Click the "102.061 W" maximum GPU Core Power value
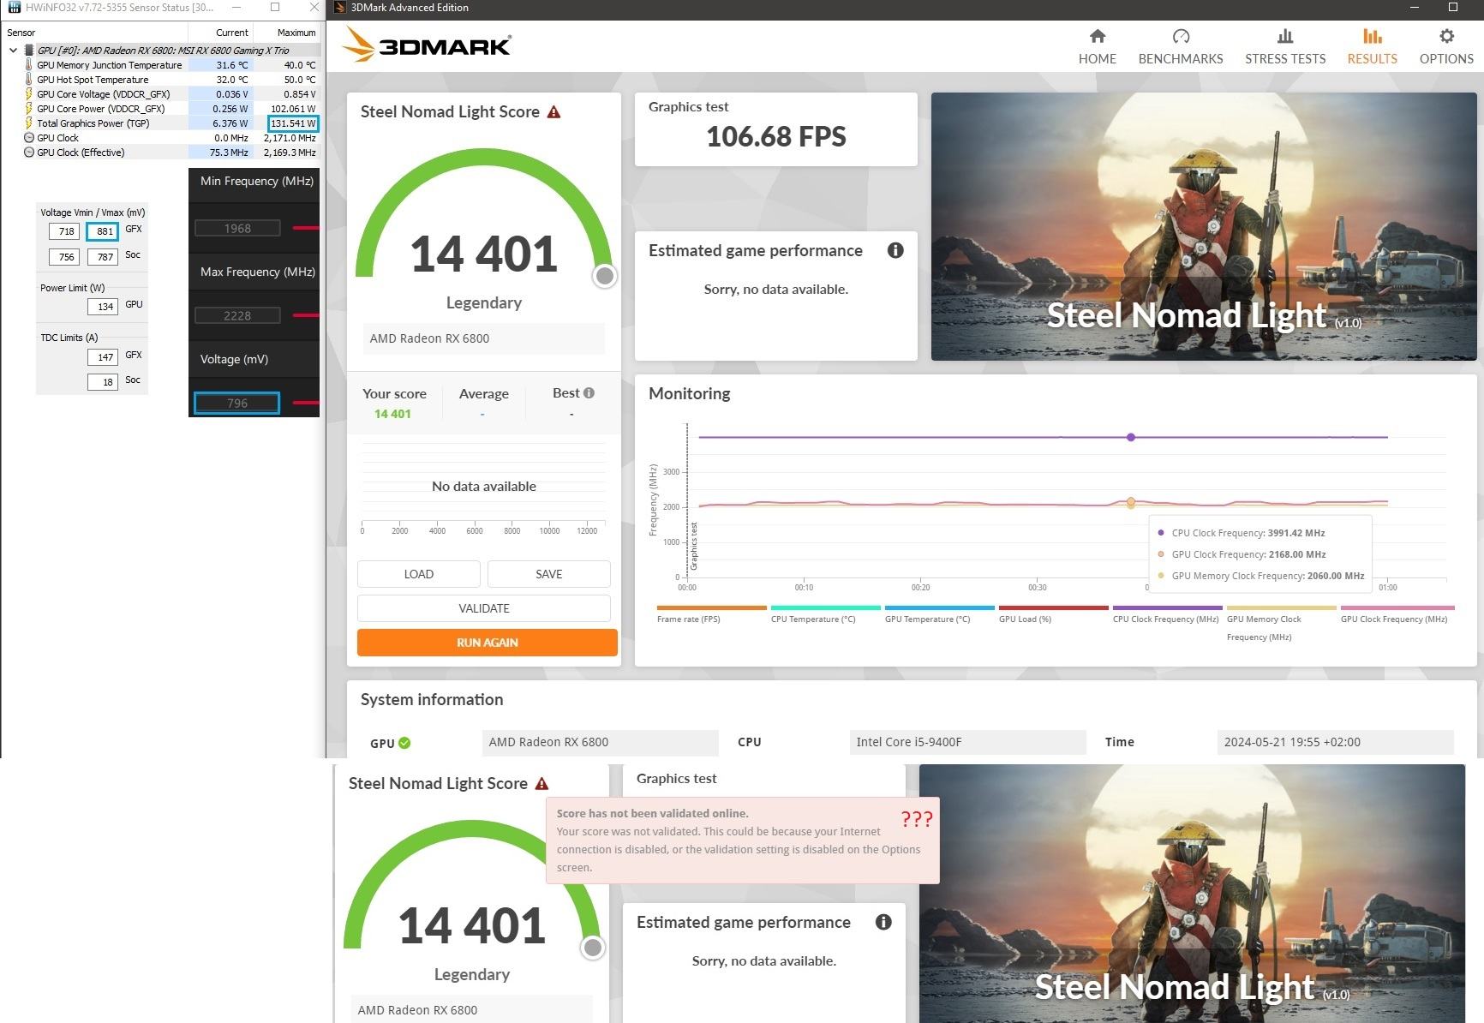Image resolution: width=1484 pixels, height=1023 pixels. click(293, 109)
